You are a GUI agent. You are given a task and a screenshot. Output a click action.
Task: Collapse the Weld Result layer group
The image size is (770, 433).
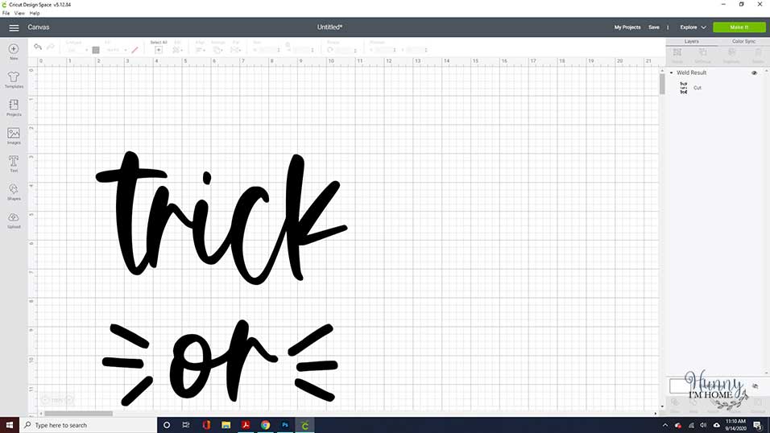[x=671, y=72]
